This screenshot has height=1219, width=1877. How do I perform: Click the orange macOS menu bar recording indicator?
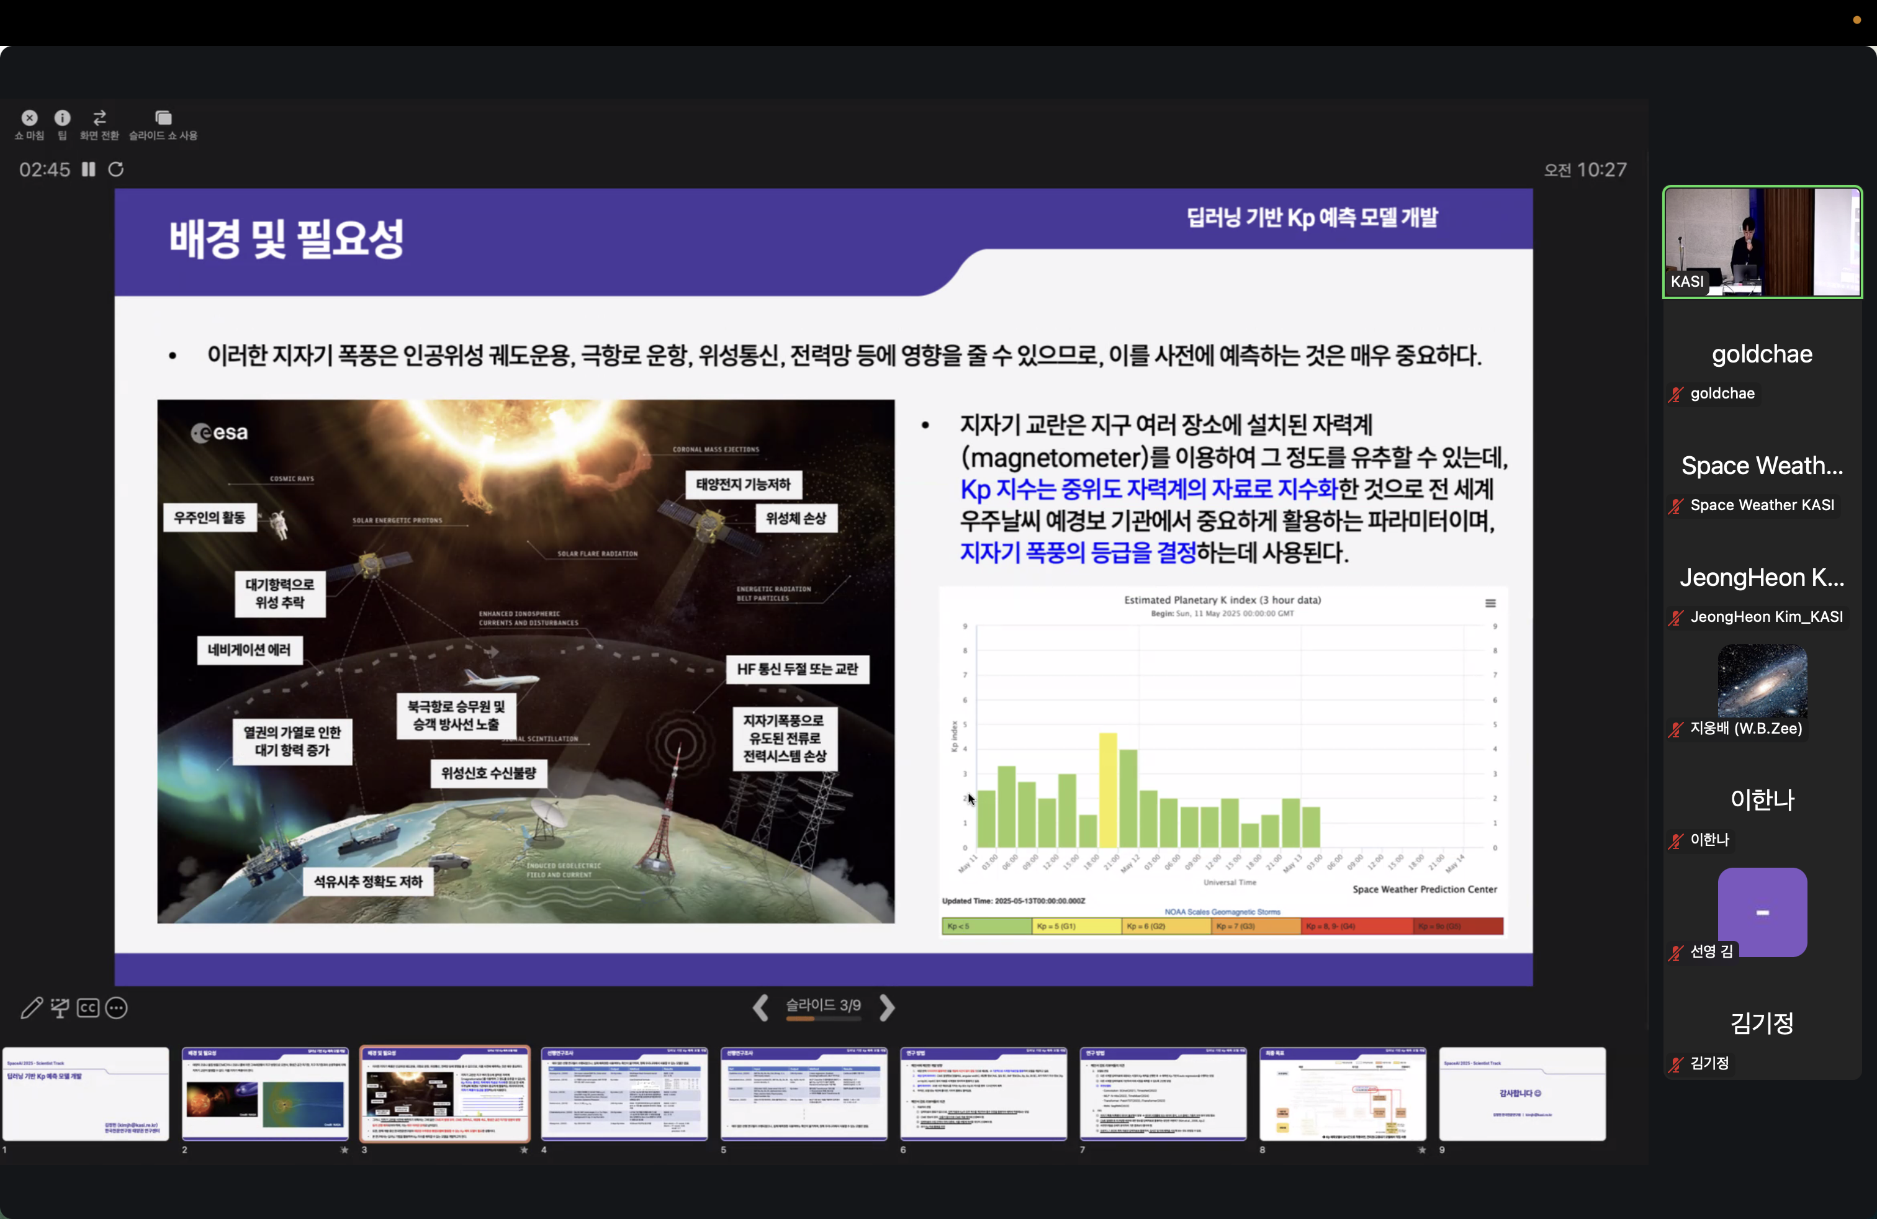pyautogui.click(x=1857, y=20)
